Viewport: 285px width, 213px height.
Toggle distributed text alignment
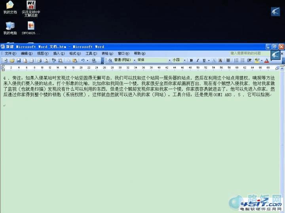(x=228, y=60)
